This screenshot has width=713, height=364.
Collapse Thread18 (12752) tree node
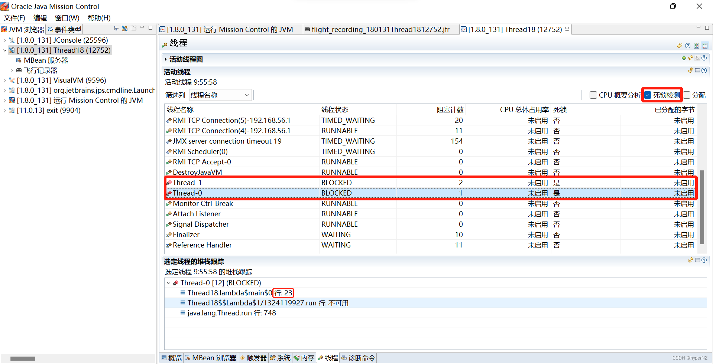point(4,50)
